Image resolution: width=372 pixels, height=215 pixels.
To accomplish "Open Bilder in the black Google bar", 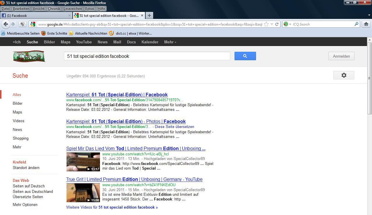I will pos(49,42).
